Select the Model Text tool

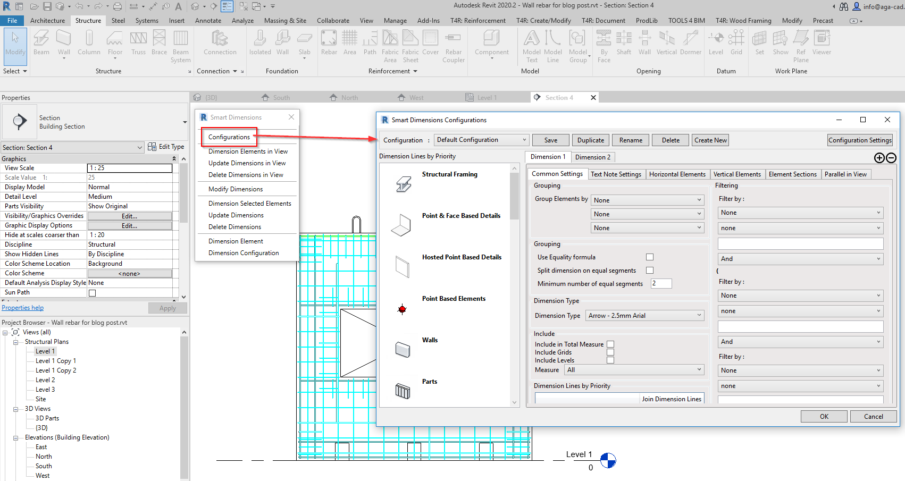(532, 46)
